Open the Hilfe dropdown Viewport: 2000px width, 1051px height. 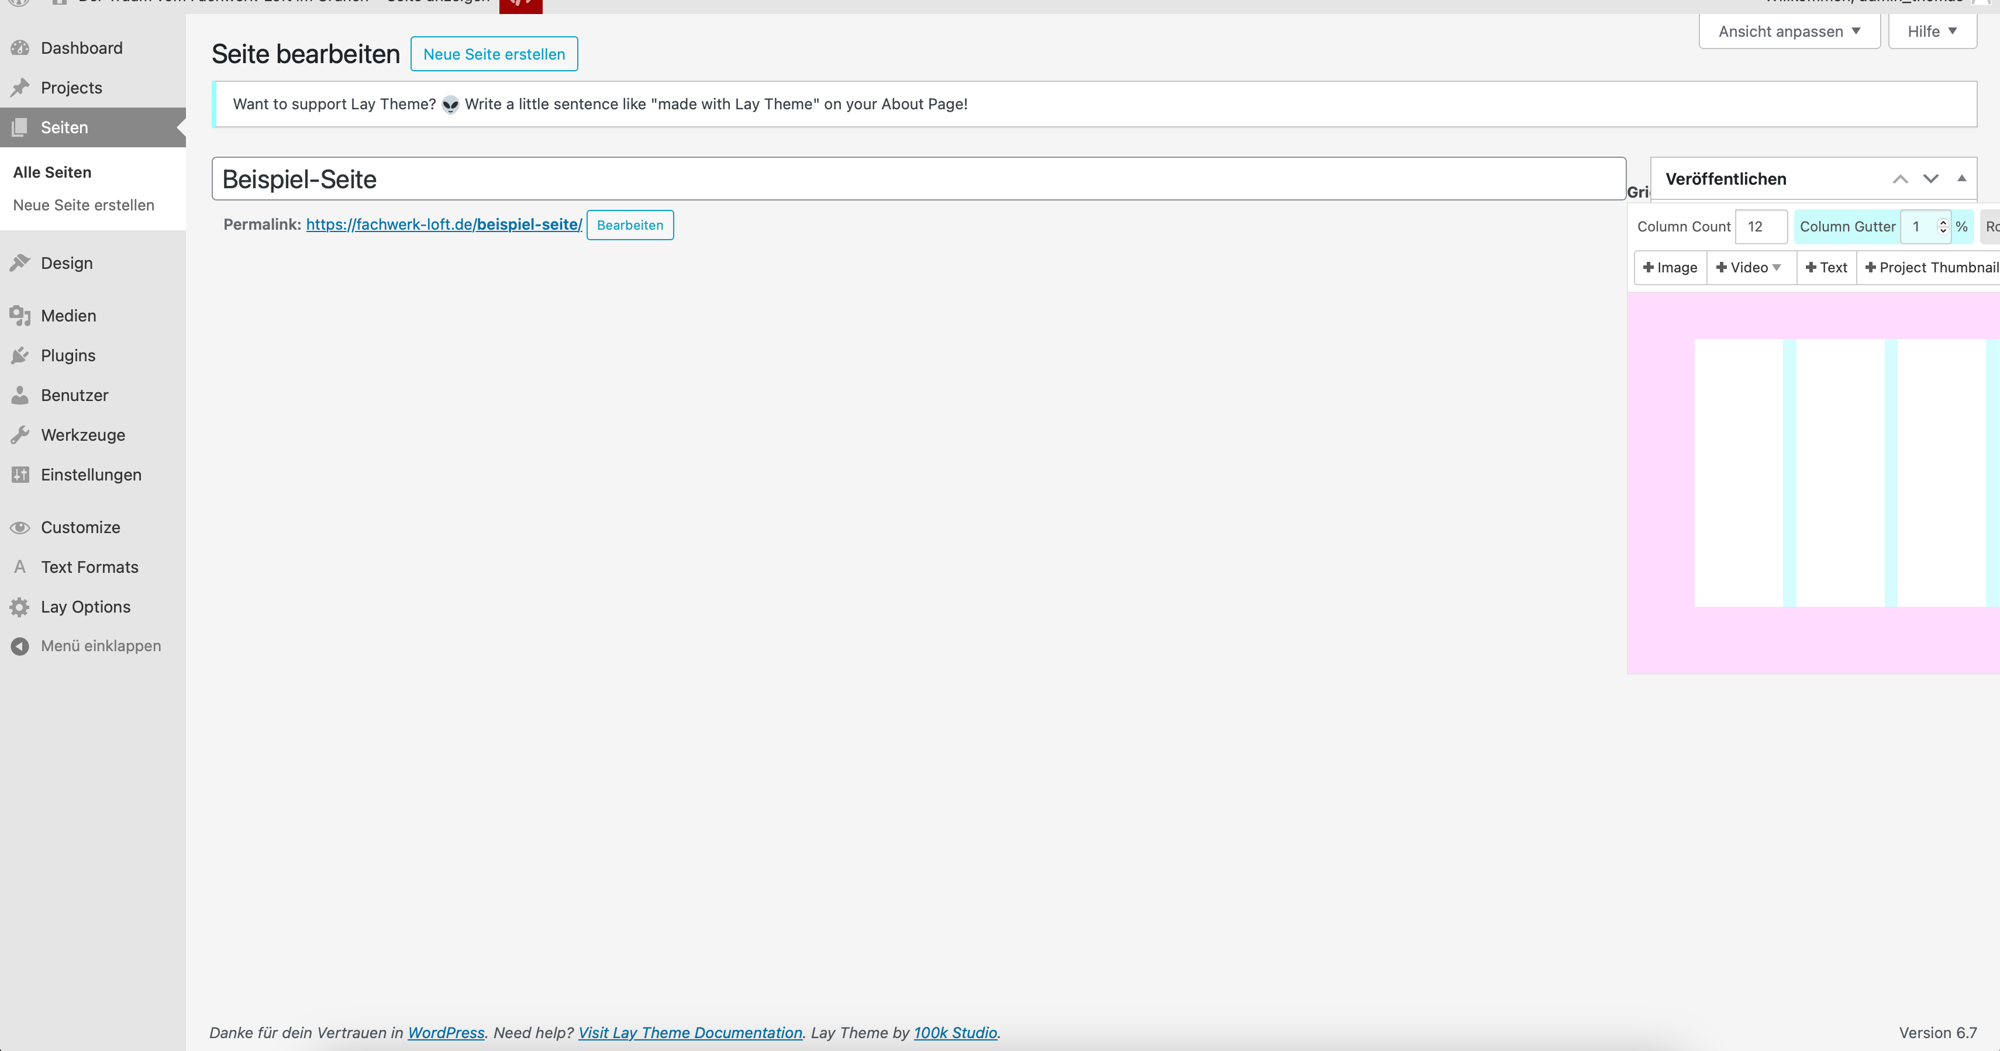[1932, 32]
